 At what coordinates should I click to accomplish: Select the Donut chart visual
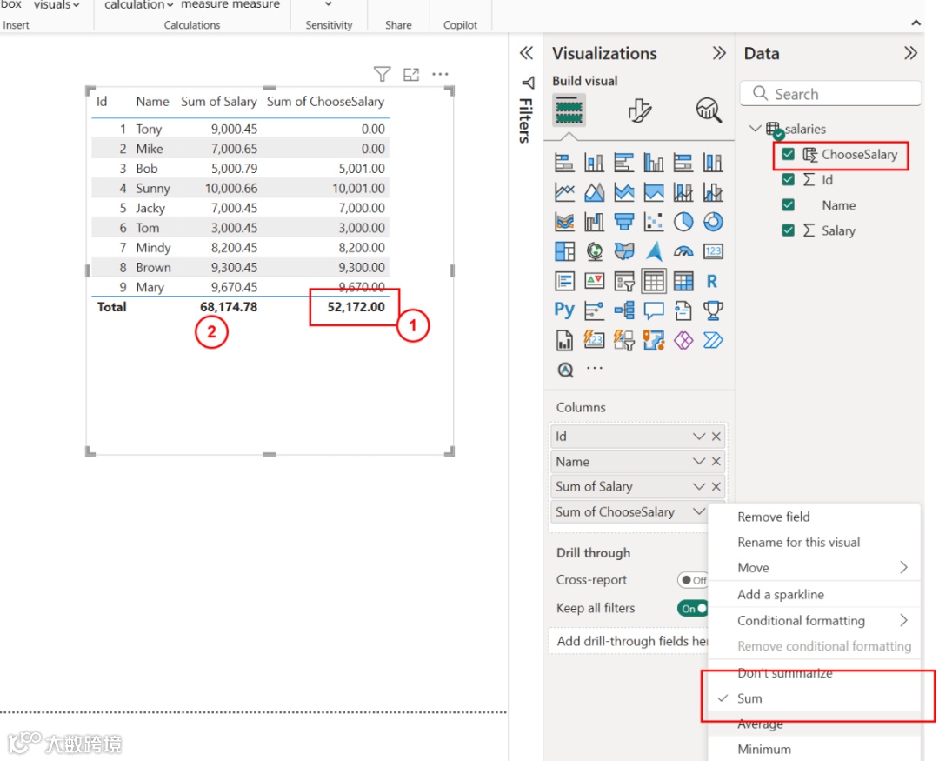pos(713,222)
